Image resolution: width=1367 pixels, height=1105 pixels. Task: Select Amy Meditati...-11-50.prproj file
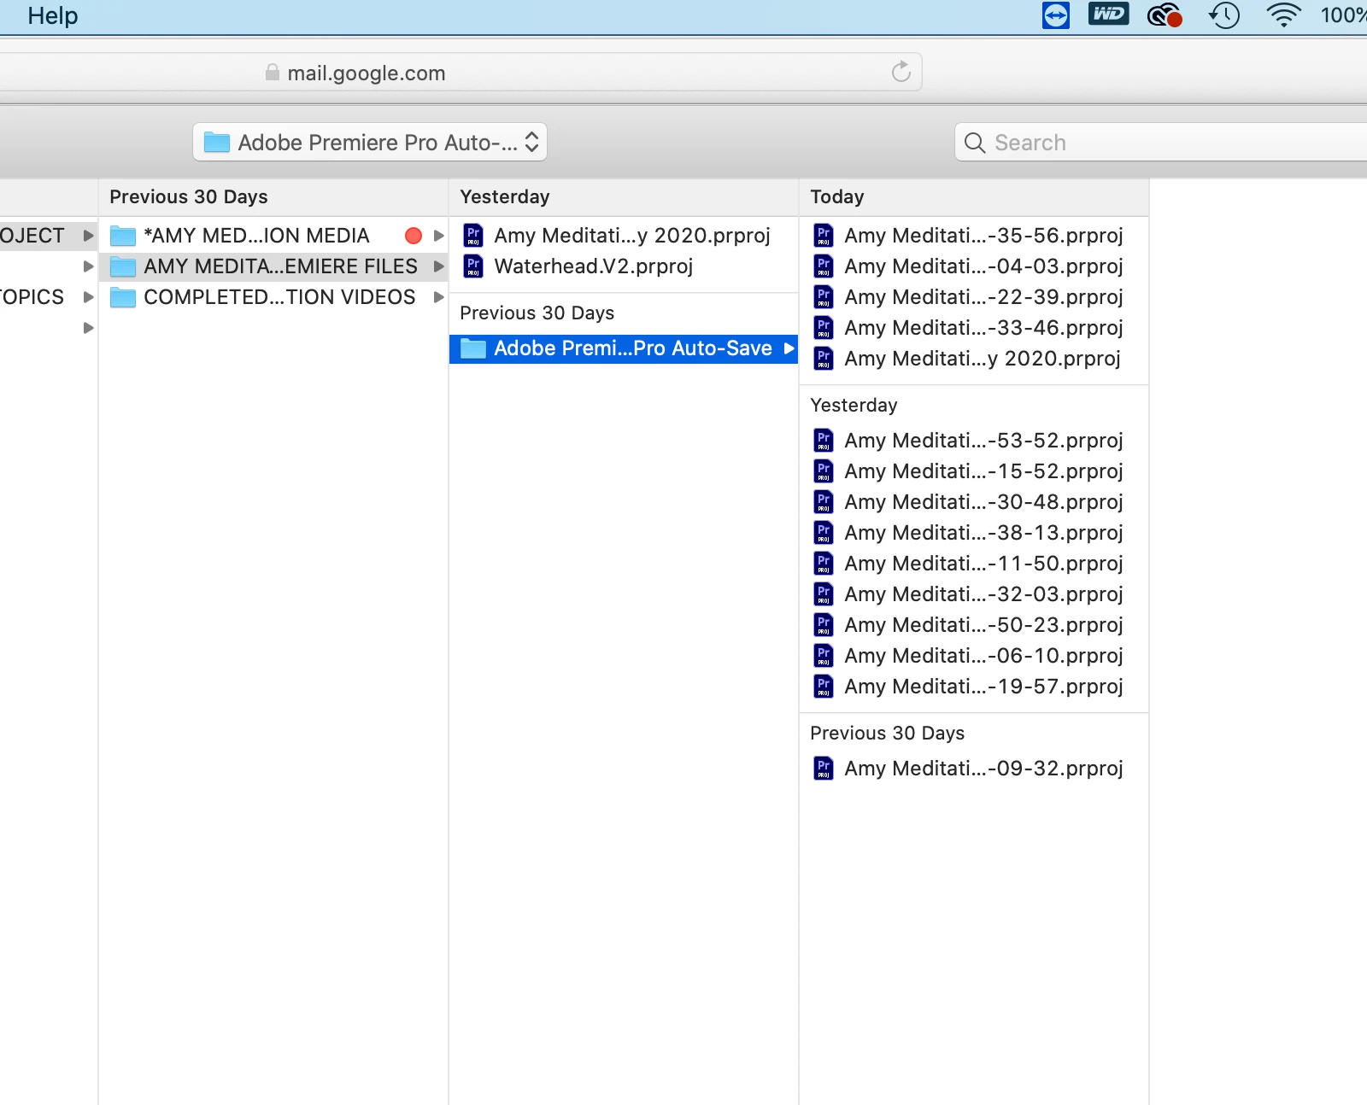(974, 564)
